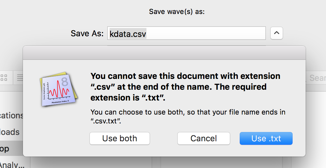Click Cancel in the extension warning dialog

(203, 138)
